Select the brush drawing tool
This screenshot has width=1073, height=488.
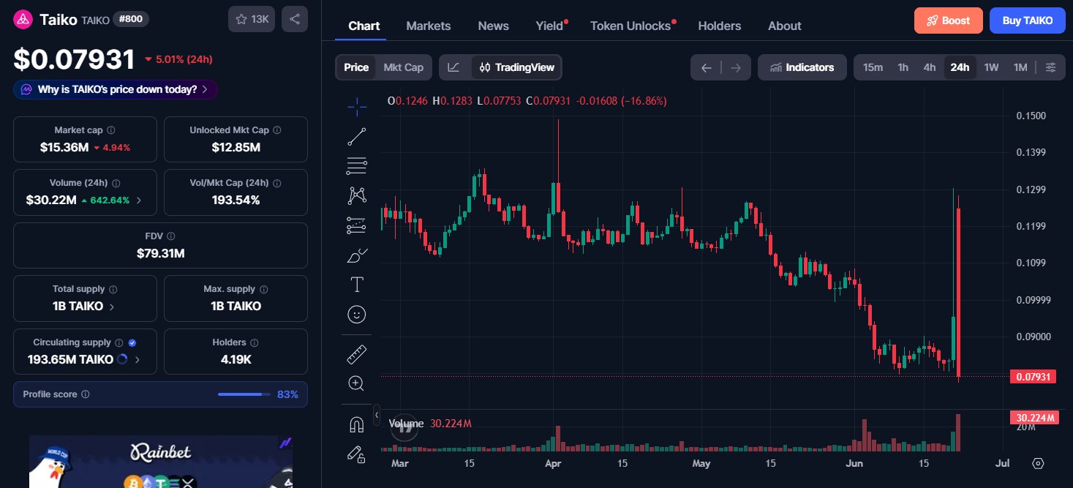pyautogui.click(x=357, y=255)
